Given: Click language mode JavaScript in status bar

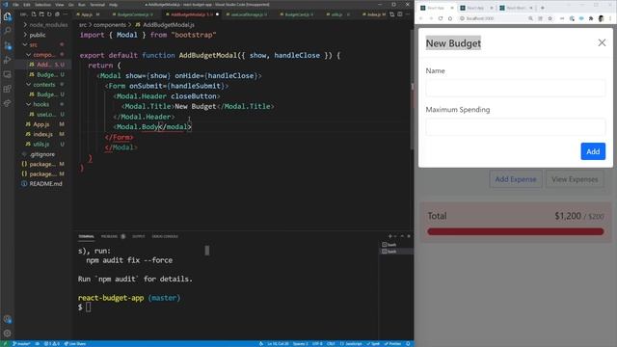Looking at the screenshot, I should [x=351, y=343].
